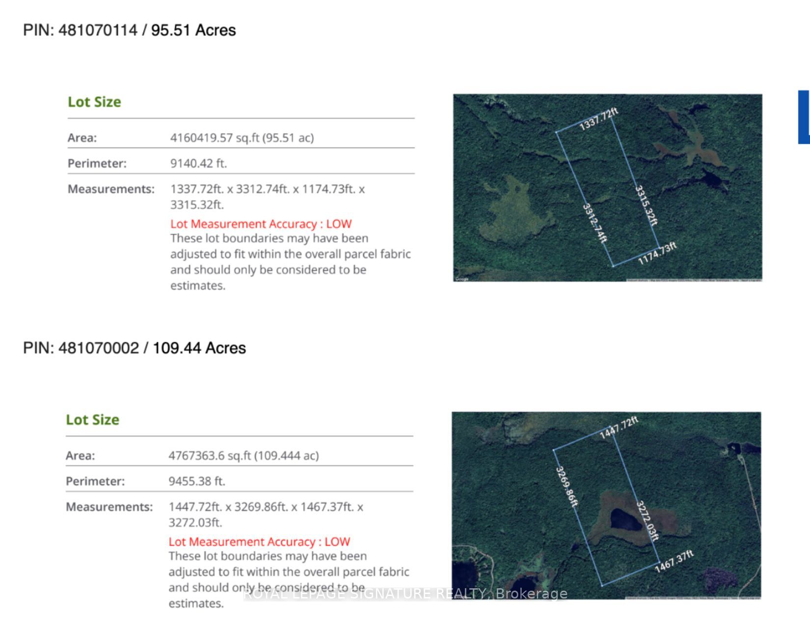The height and width of the screenshot is (626, 810).
Task: Click the PIN: 481070002 / 109.44 Acres heading
Action: (x=135, y=348)
